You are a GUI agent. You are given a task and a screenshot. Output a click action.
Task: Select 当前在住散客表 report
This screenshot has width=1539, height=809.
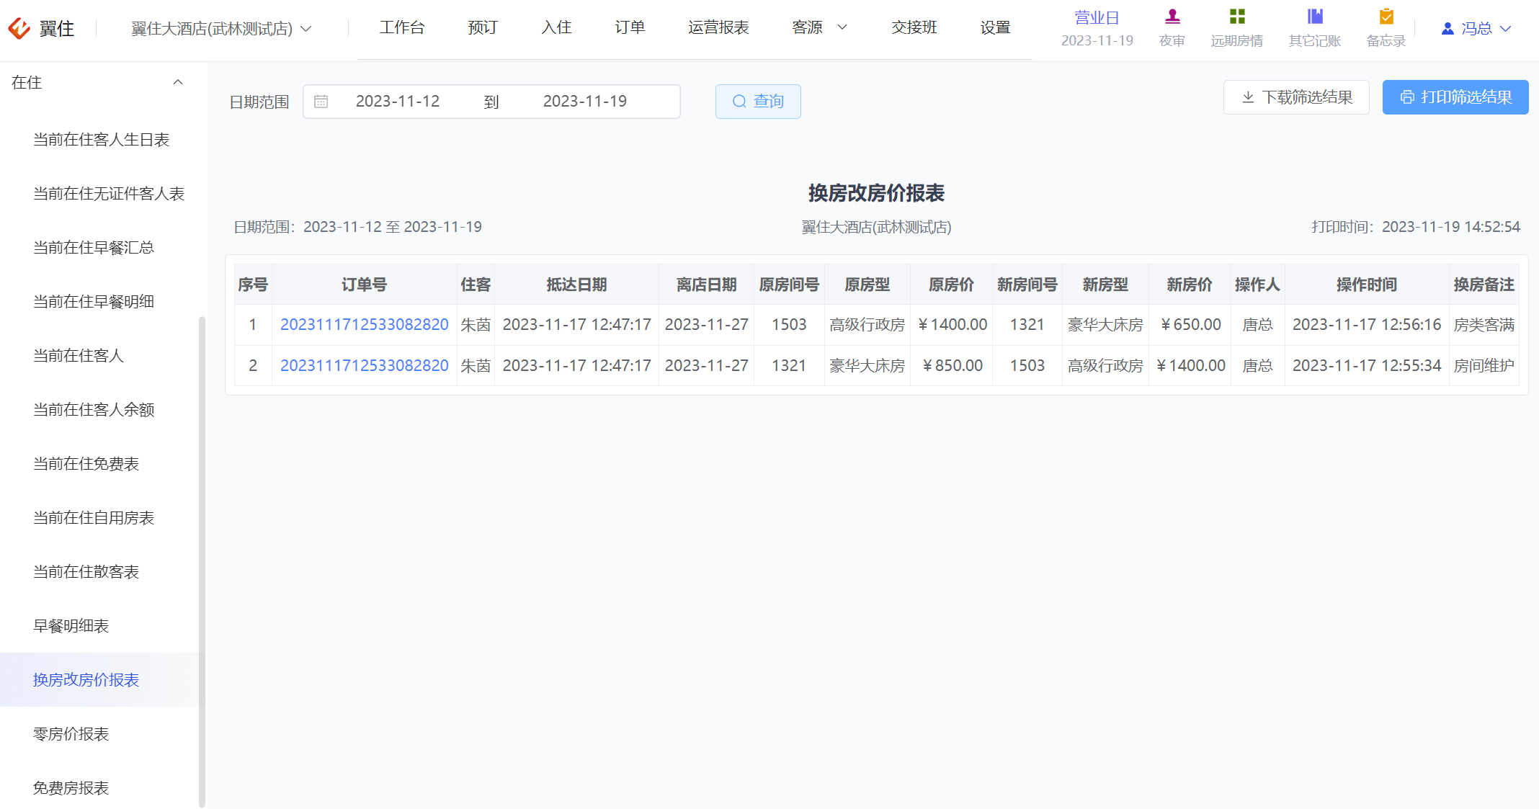(86, 572)
